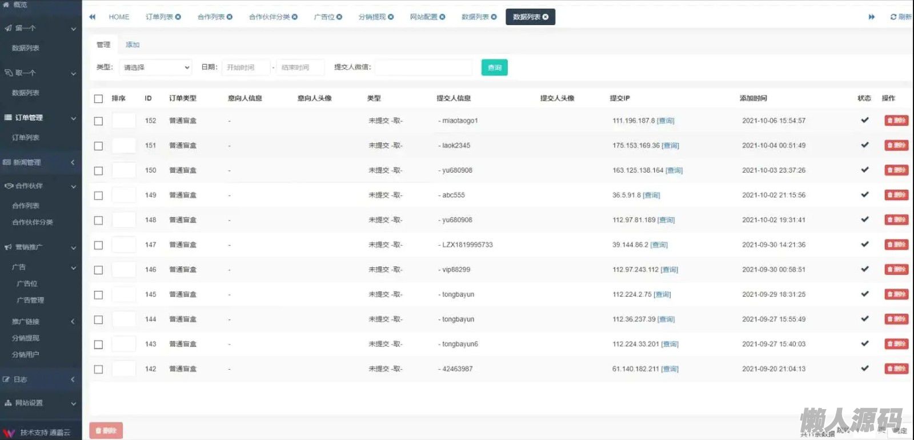Viewport: 914px width, 440px height.
Task: Click status checkmark for row ID 146
Action: (864, 269)
